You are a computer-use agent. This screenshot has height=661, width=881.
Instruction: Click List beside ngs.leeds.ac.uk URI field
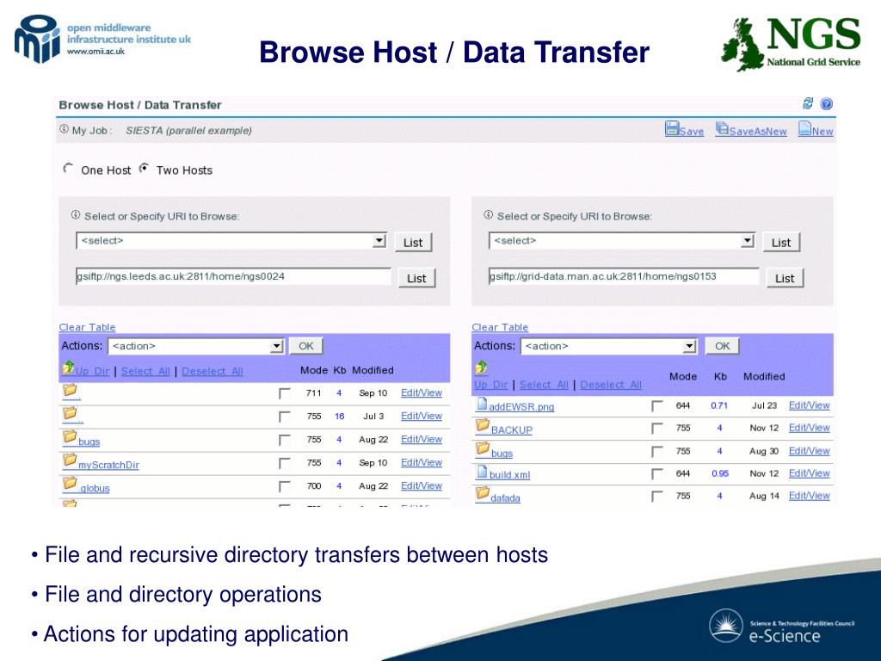(x=416, y=278)
